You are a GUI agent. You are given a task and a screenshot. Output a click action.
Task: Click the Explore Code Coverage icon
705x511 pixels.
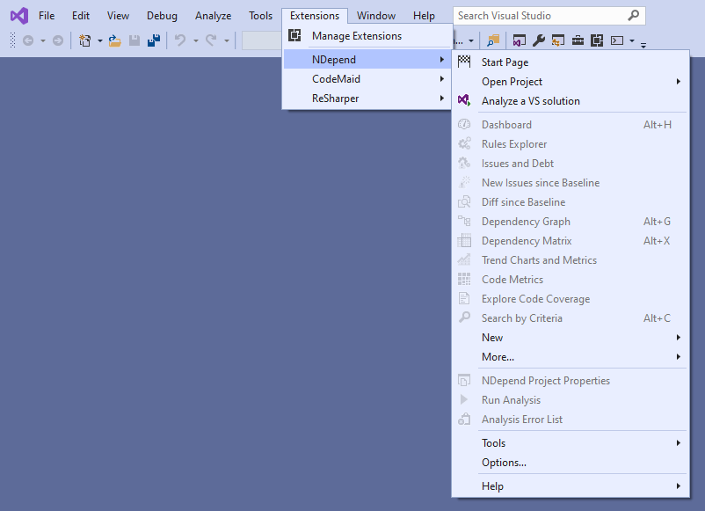(464, 298)
